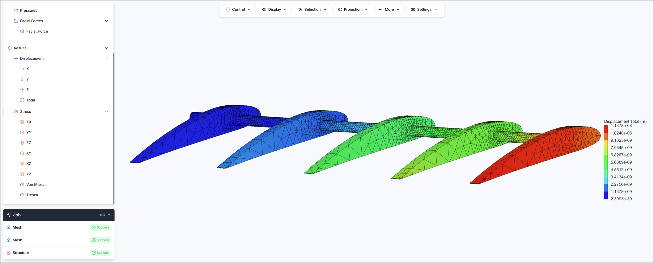Image resolution: width=654 pixels, height=263 pixels.
Task: Click the Displacement X arrow icon
Action: 22,69
